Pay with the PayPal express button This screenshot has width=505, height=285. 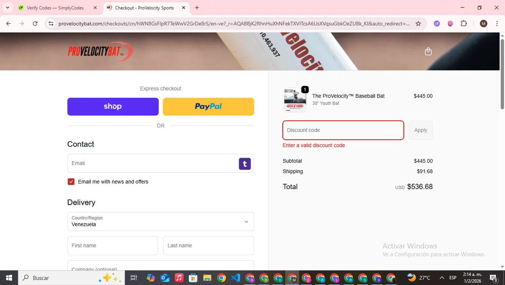click(208, 107)
